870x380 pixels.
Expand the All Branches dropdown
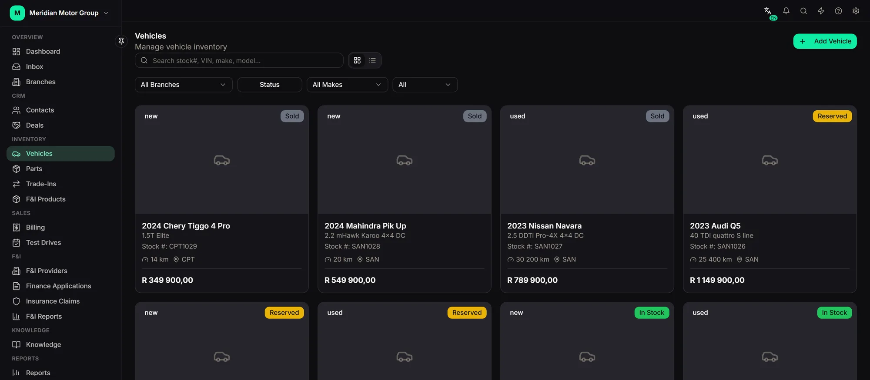click(184, 85)
